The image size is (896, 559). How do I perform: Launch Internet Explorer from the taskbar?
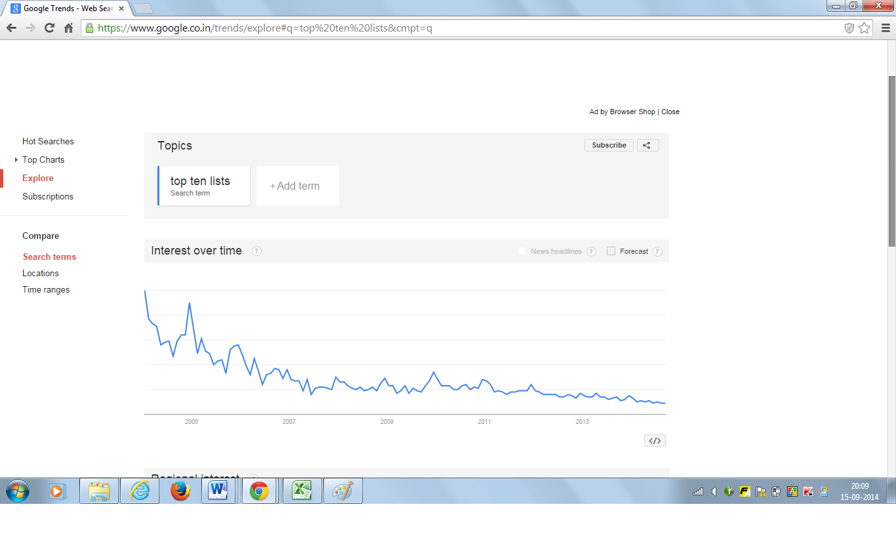(x=140, y=491)
